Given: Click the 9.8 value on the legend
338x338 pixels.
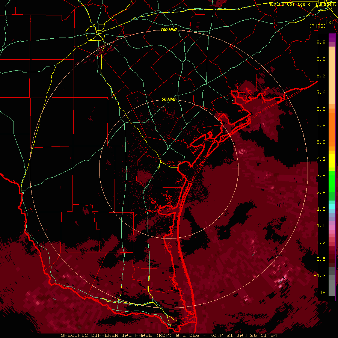Looking at the screenshot, I should 321,42.
